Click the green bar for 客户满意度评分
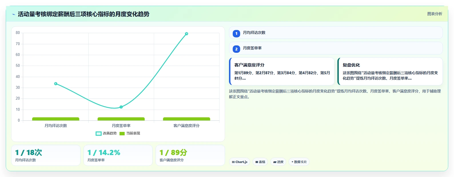This screenshot has height=177, width=454. coord(186,119)
